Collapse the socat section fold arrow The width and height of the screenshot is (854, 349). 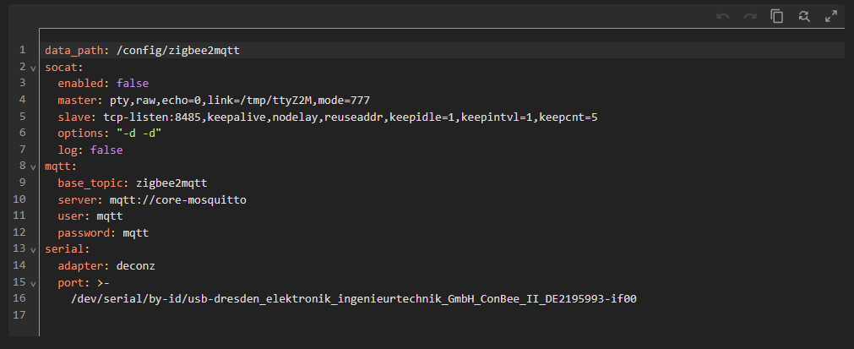(33, 68)
